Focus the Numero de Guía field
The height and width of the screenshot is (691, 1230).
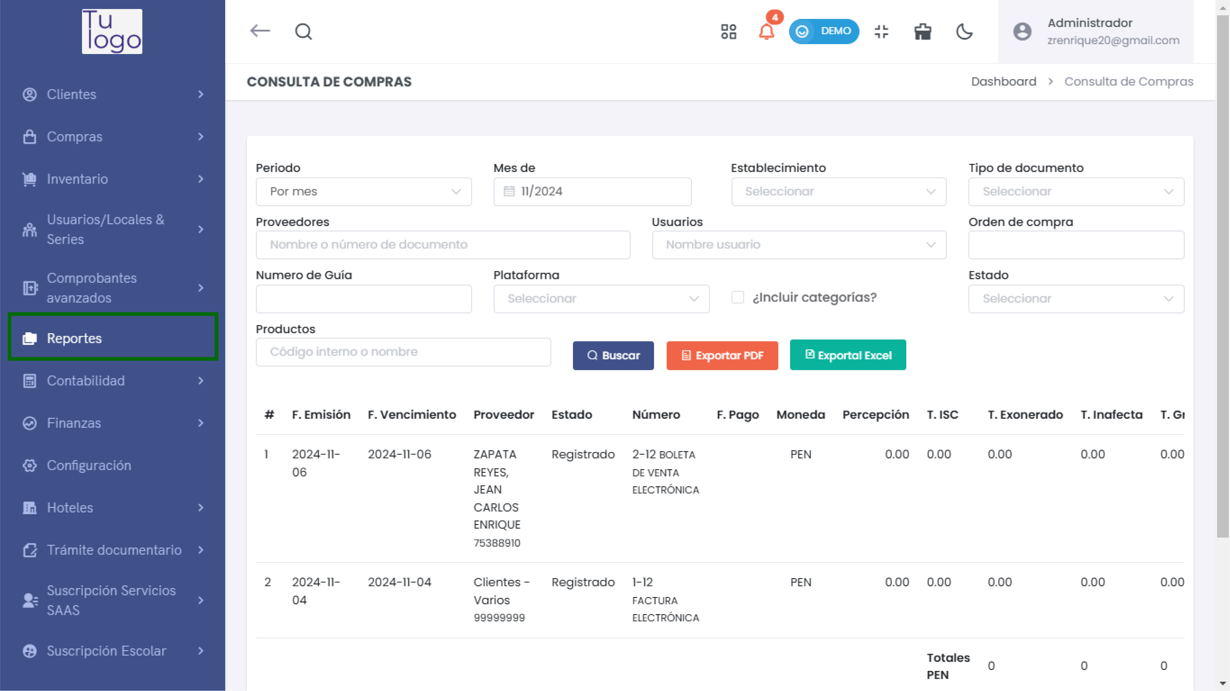pyautogui.click(x=363, y=299)
